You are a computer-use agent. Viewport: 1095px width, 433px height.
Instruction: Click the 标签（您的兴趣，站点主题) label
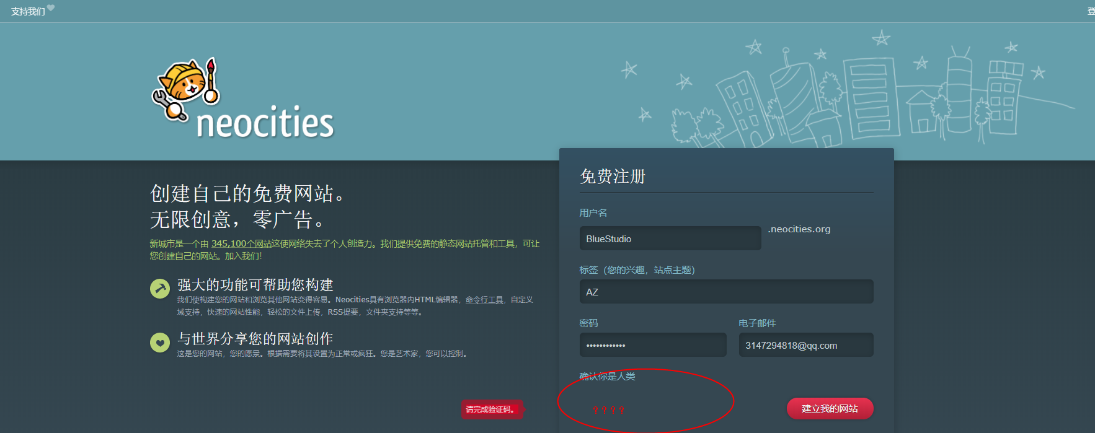[637, 270]
